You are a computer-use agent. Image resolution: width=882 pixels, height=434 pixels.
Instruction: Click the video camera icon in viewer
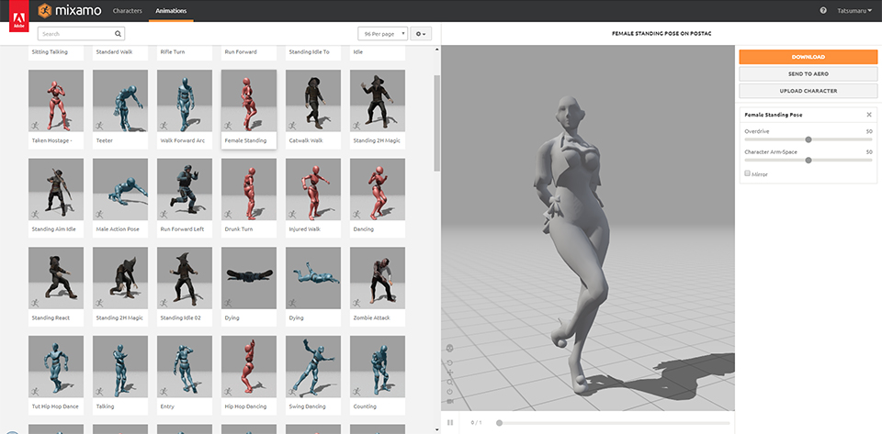(450, 402)
